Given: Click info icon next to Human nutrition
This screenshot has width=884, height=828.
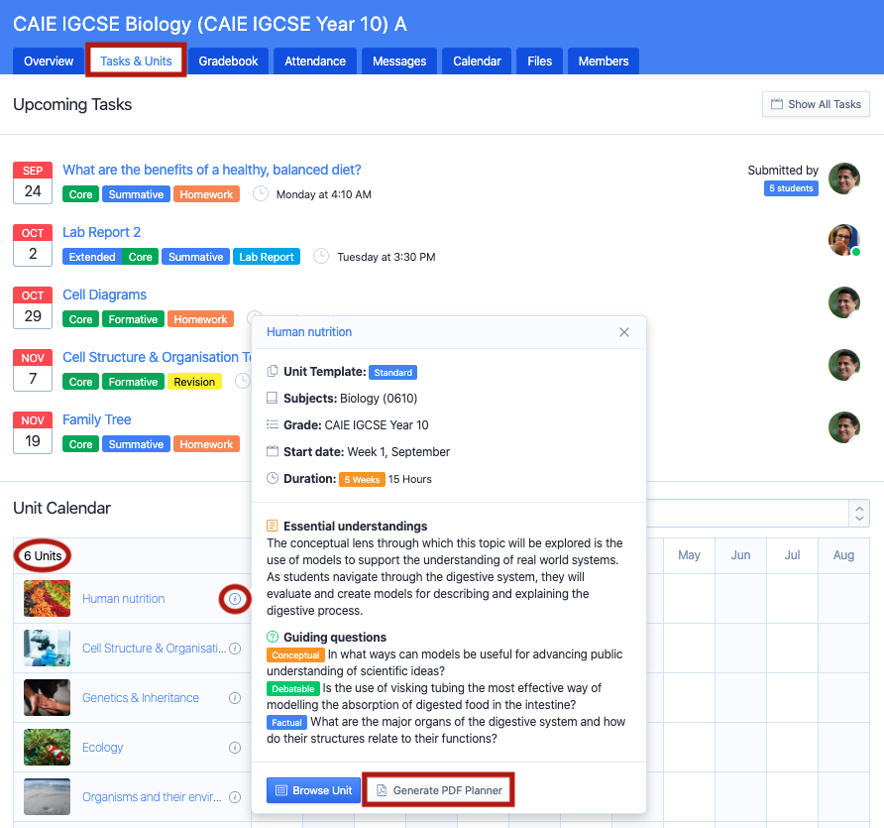Looking at the screenshot, I should click(x=235, y=599).
